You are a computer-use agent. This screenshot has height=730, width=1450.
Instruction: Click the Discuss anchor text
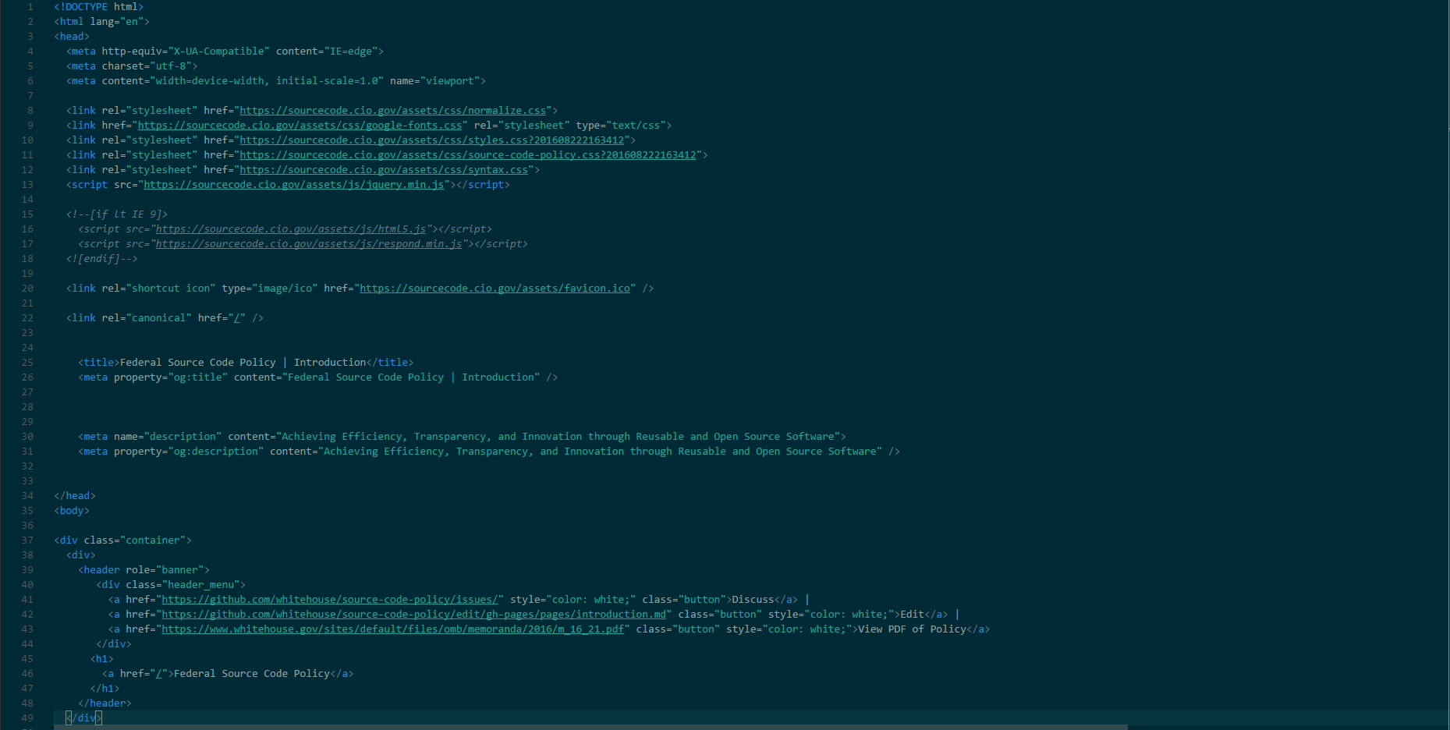point(753,600)
